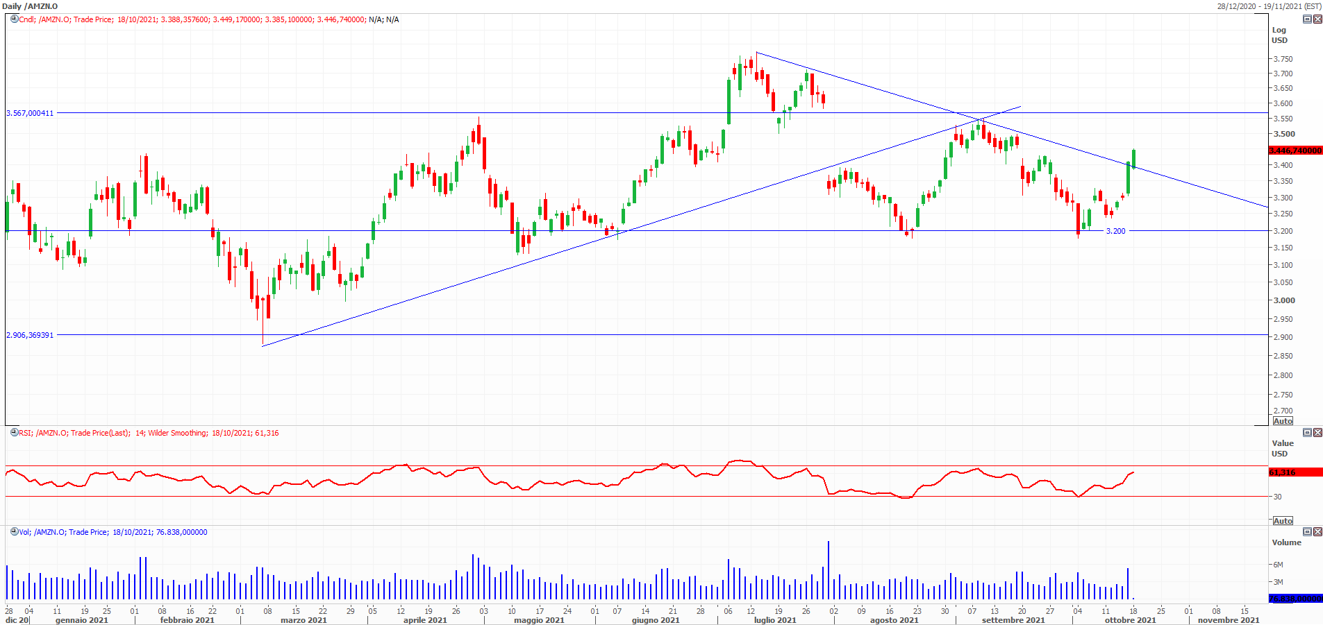Click the clock icon beside the RSI label
1323x625 pixels.
[14, 432]
